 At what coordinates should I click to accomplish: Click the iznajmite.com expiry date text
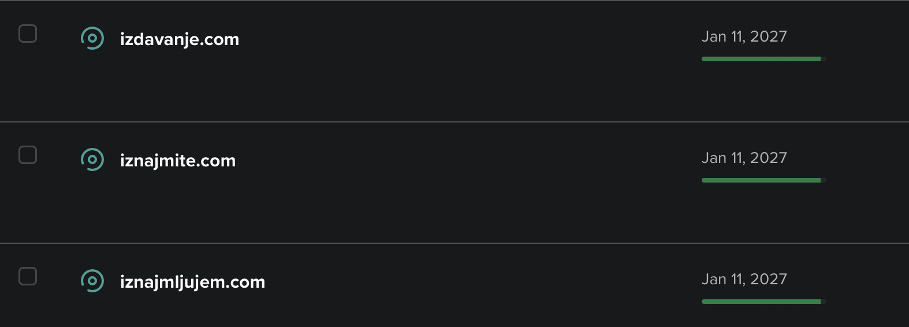pos(744,158)
